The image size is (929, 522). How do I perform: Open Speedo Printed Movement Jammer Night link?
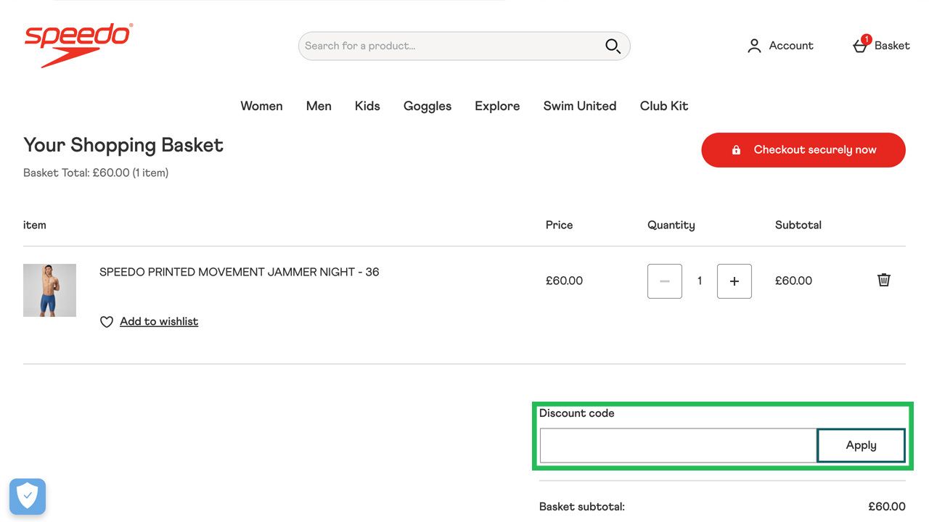click(240, 272)
